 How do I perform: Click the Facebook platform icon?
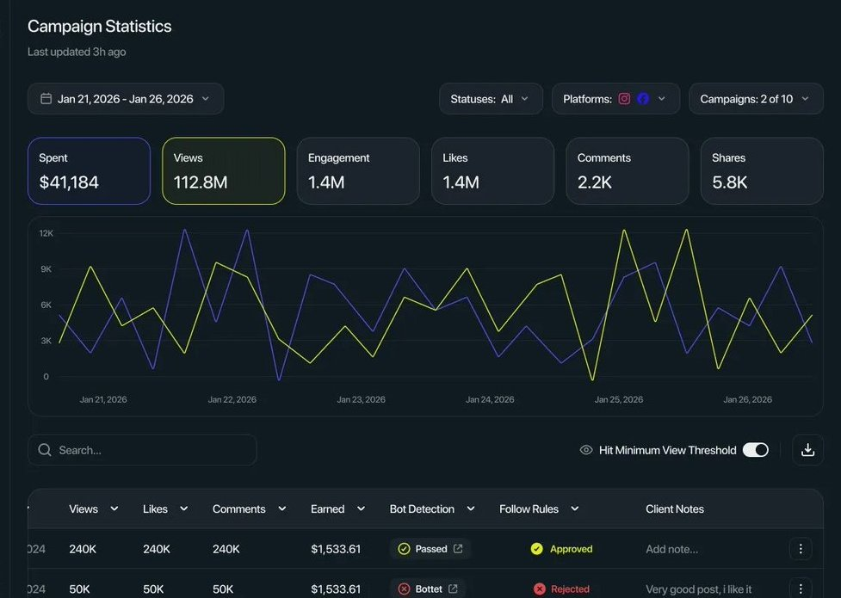tap(643, 99)
